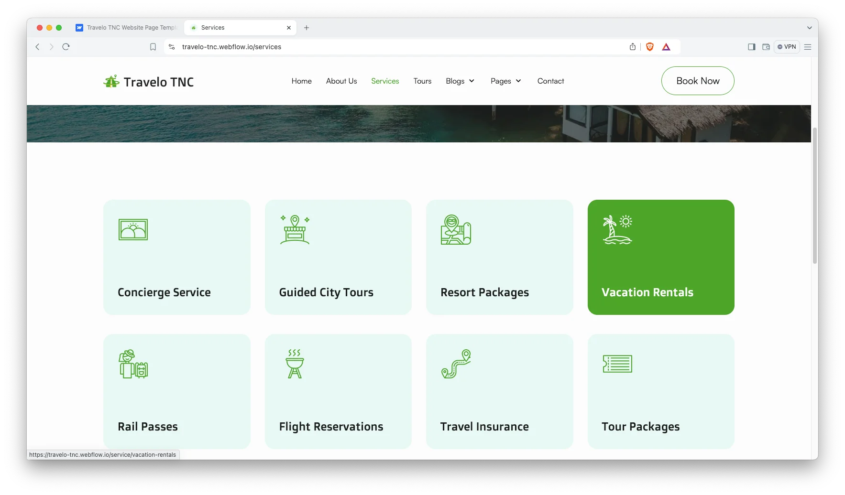Click the Travelo TNC logo
The width and height of the screenshot is (845, 495).
149,82
